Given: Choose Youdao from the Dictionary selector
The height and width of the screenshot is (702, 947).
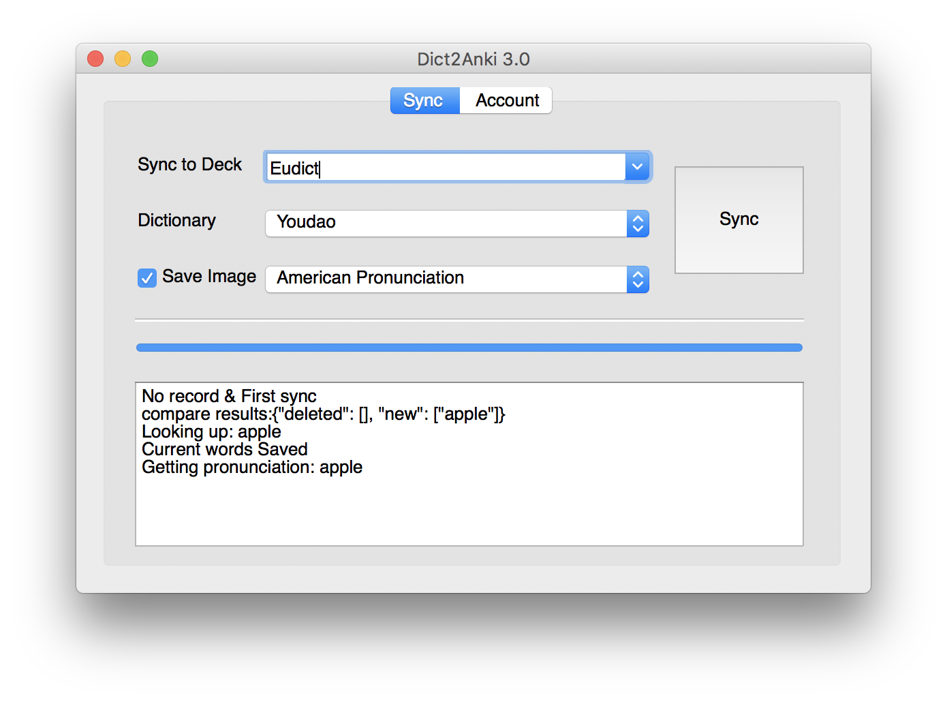Looking at the screenshot, I should [x=450, y=223].
